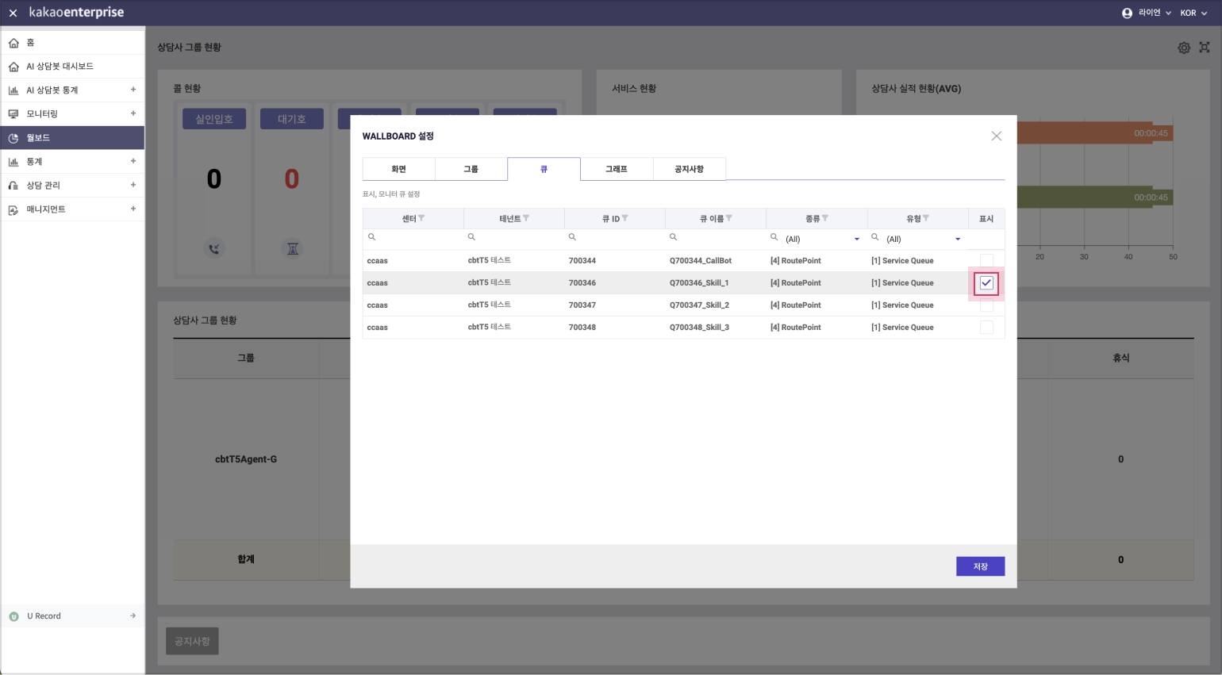Click the 큐 이름 search input field

click(719, 237)
